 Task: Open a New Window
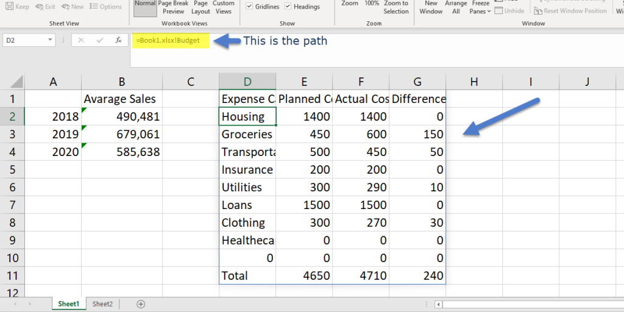click(431, 7)
